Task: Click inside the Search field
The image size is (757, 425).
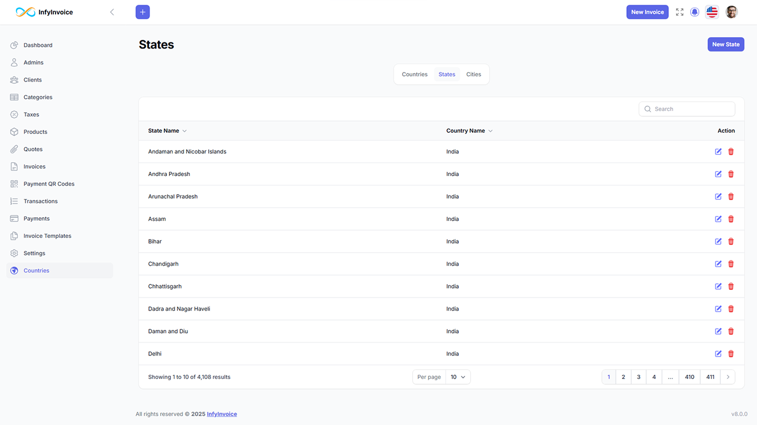Action: [x=686, y=109]
